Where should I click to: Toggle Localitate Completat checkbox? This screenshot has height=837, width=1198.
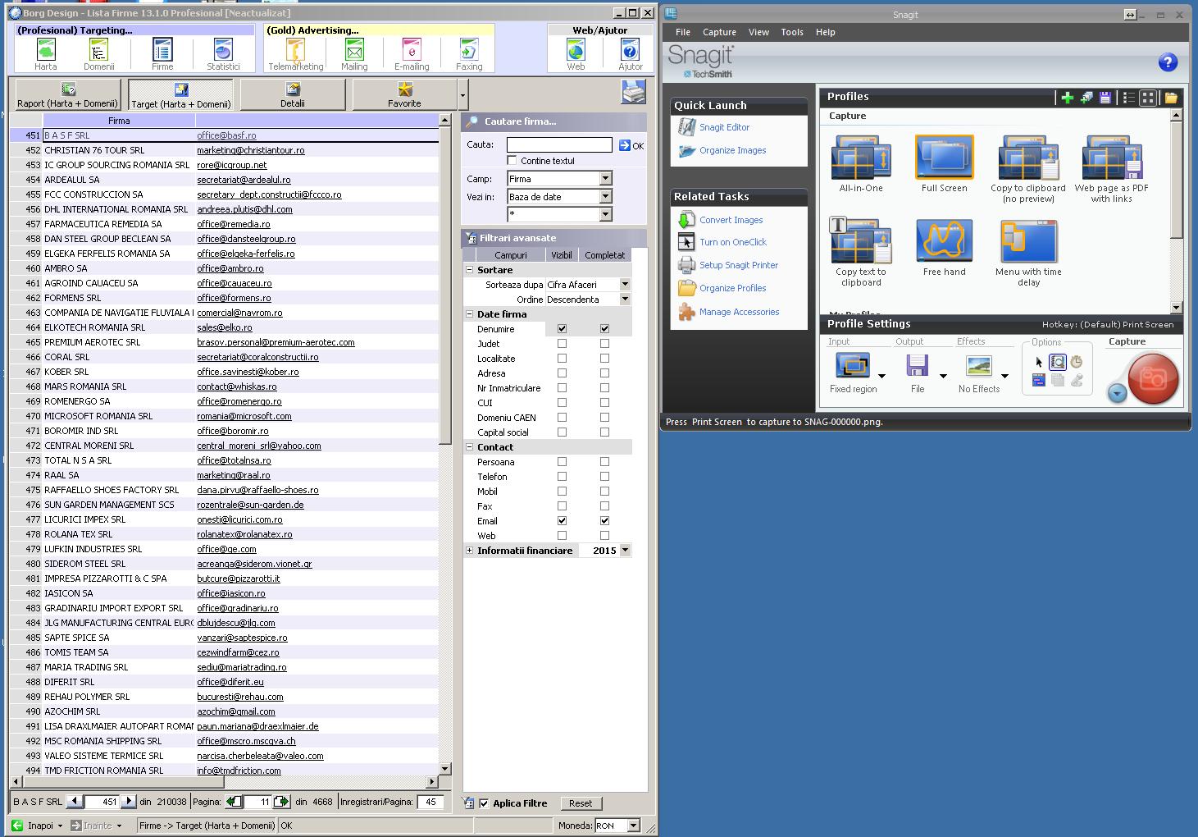pyautogui.click(x=604, y=359)
